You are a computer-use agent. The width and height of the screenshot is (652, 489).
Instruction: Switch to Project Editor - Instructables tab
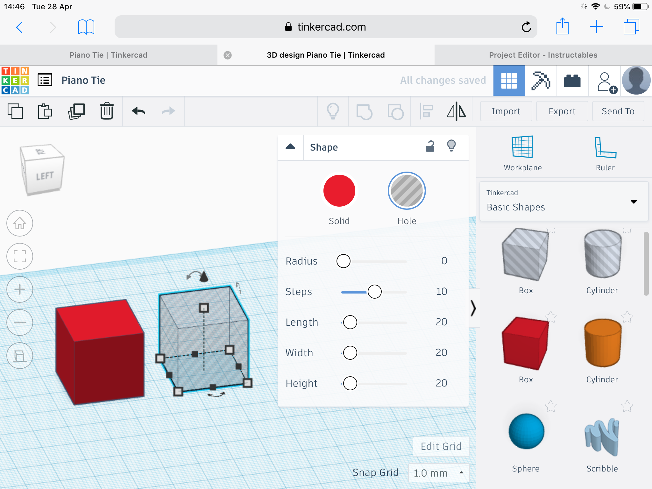(543, 55)
